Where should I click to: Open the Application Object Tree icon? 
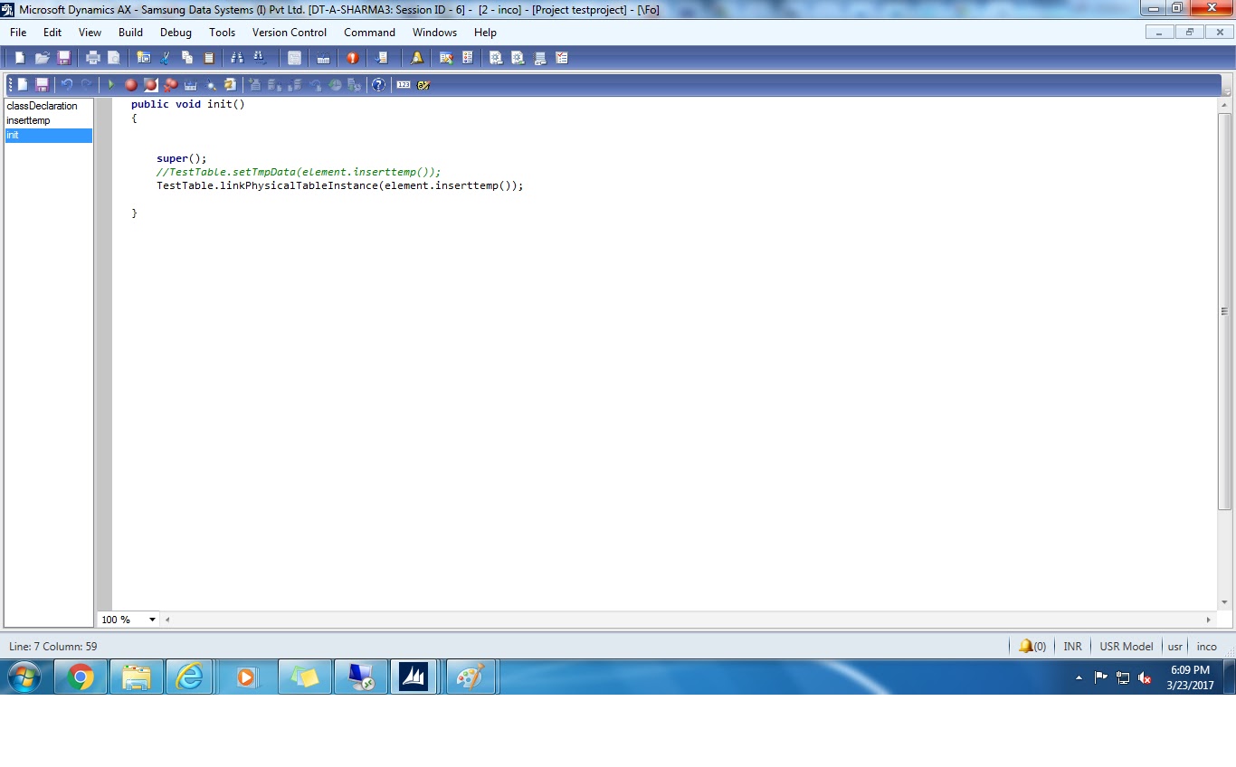pyautogui.click(x=143, y=57)
